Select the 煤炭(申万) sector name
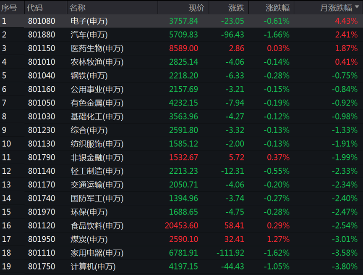 point(89,239)
